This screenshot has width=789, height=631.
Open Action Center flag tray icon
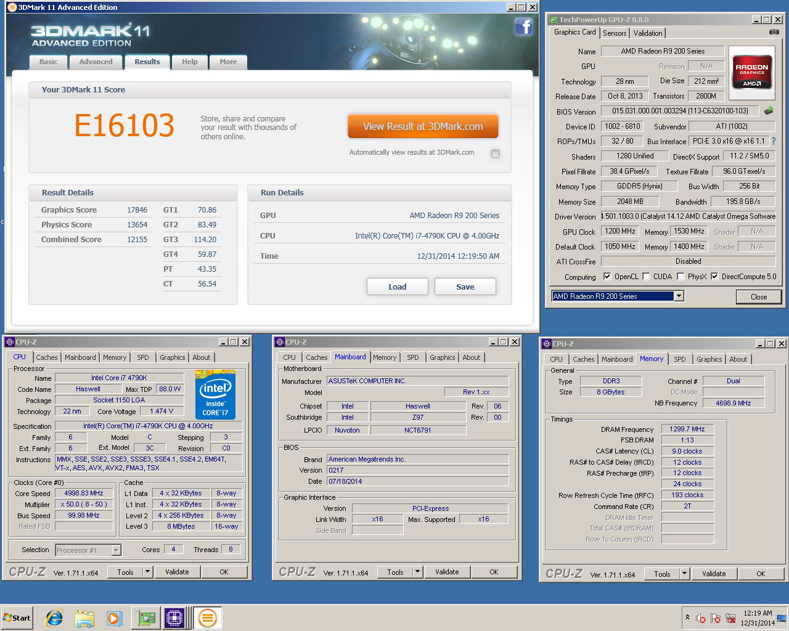[x=716, y=618]
